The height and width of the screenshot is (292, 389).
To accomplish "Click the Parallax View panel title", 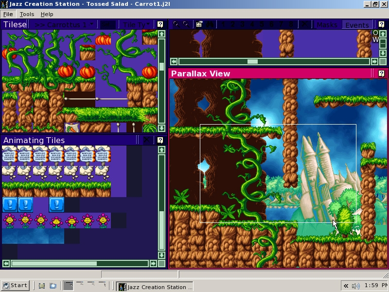I will [200, 73].
